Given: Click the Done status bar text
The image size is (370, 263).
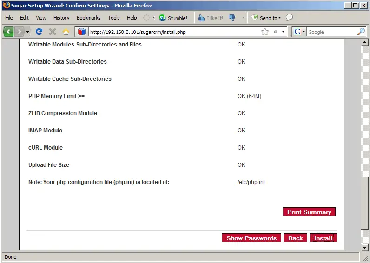Looking at the screenshot, I should click(x=11, y=257).
